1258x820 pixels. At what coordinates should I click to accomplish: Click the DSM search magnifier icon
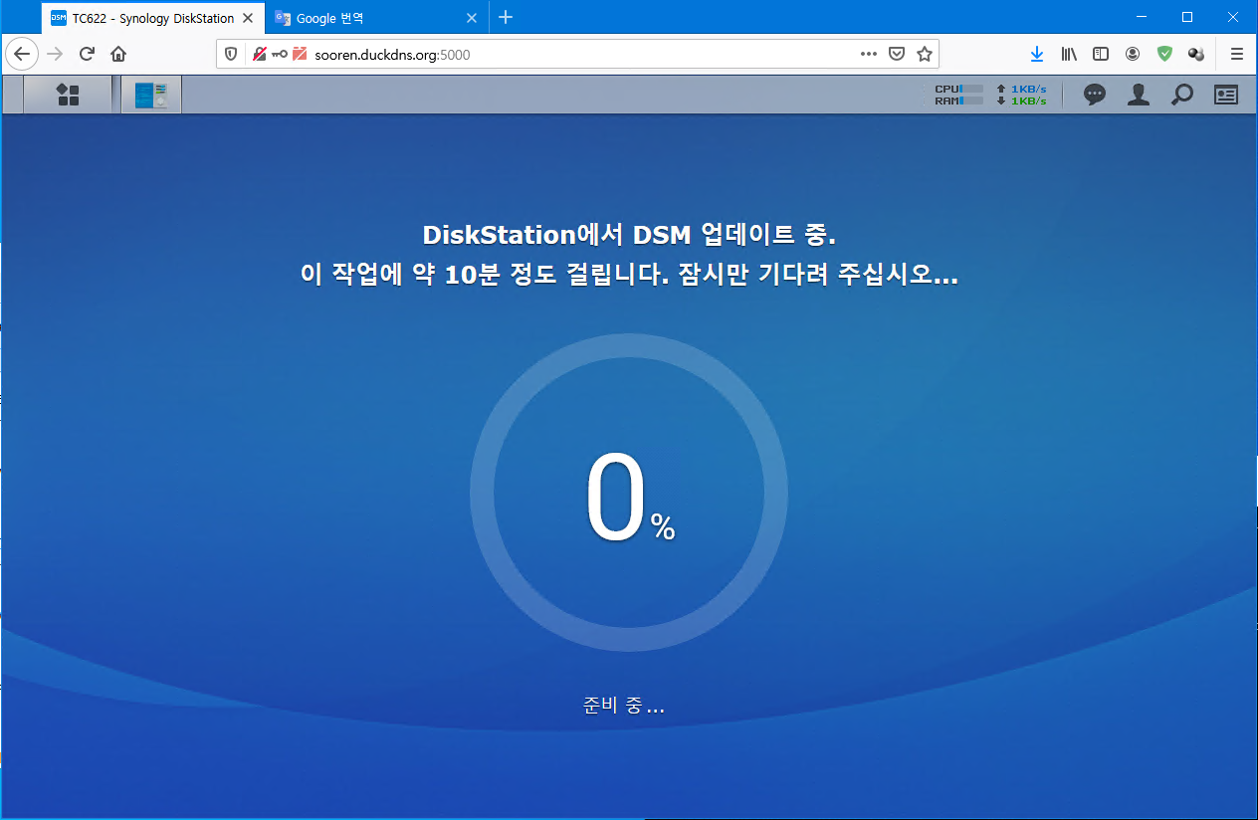tap(1181, 95)
